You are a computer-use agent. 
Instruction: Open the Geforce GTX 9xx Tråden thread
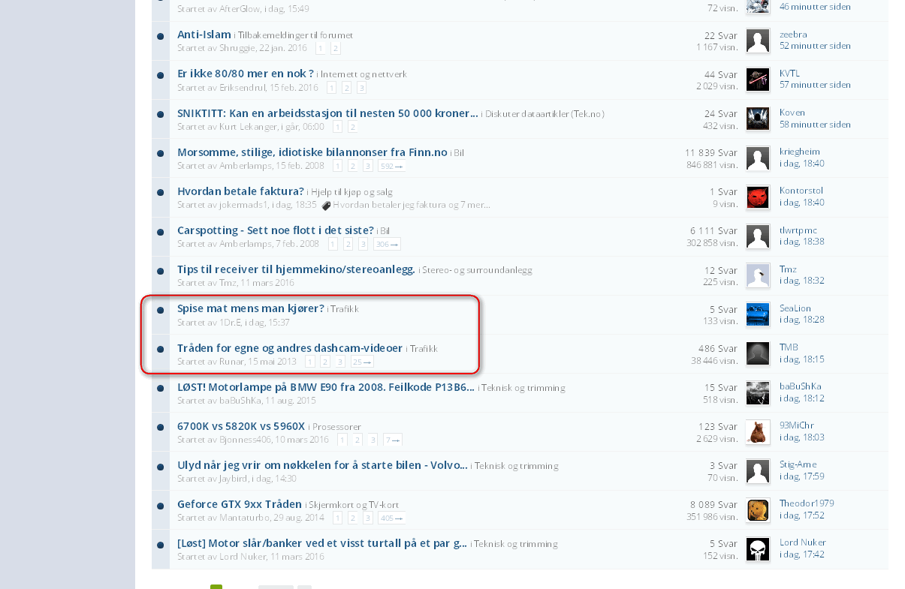(240, 503)
